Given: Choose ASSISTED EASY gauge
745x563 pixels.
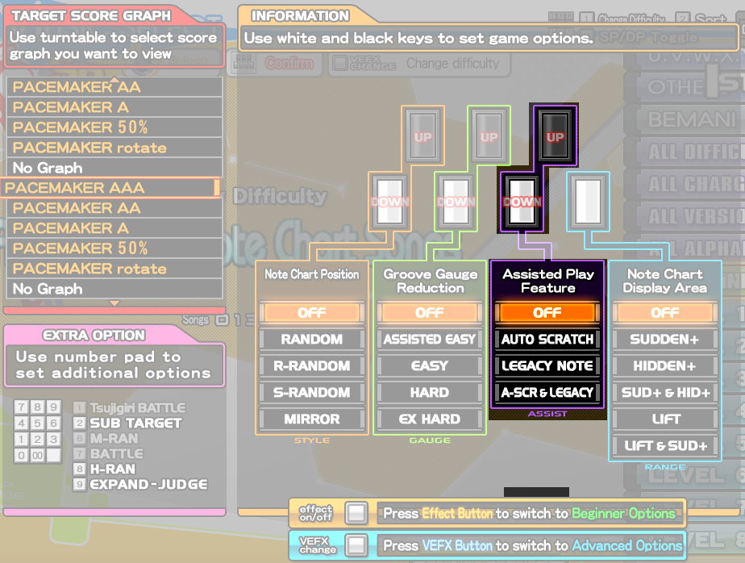Looking at the screenshot, I should tap(430, 339).
